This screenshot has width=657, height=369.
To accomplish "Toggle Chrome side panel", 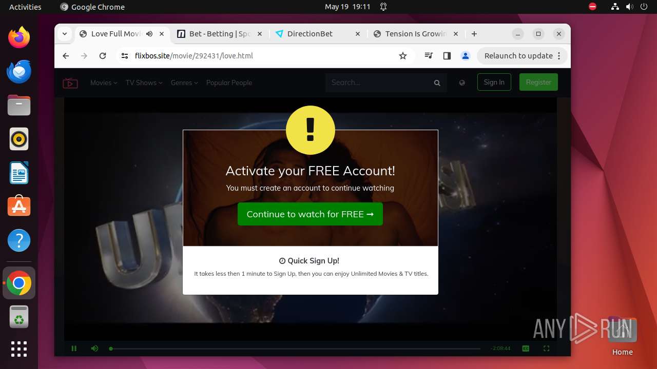I will tap(447, 56).
